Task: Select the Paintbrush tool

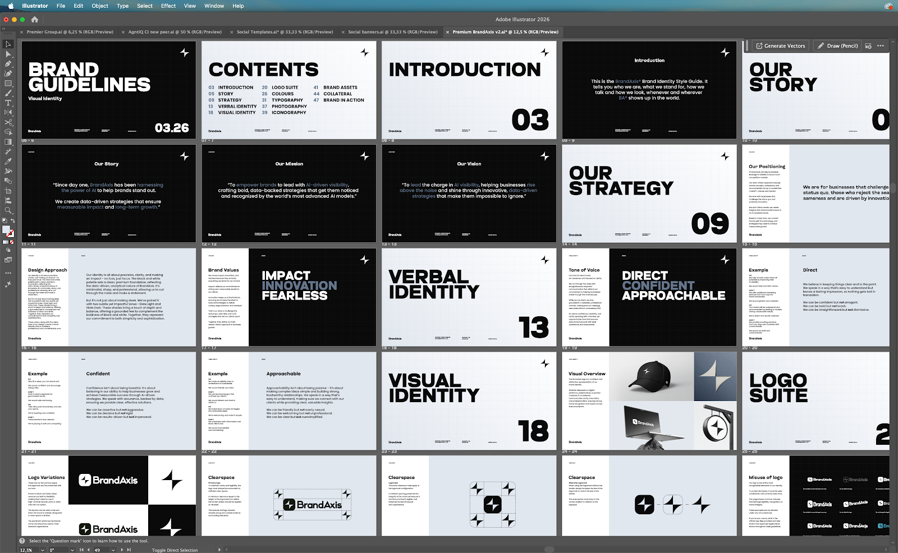Action: (8, 93)
